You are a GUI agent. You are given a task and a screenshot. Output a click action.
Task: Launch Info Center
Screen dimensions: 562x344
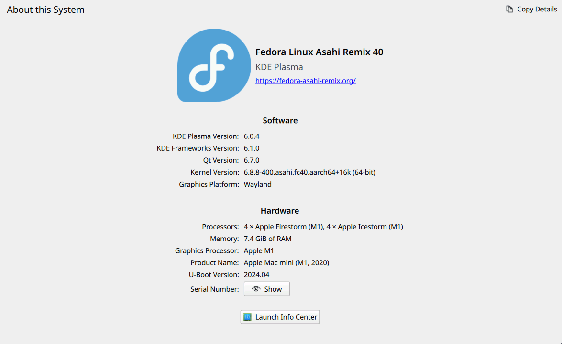[x=280, y=317]
